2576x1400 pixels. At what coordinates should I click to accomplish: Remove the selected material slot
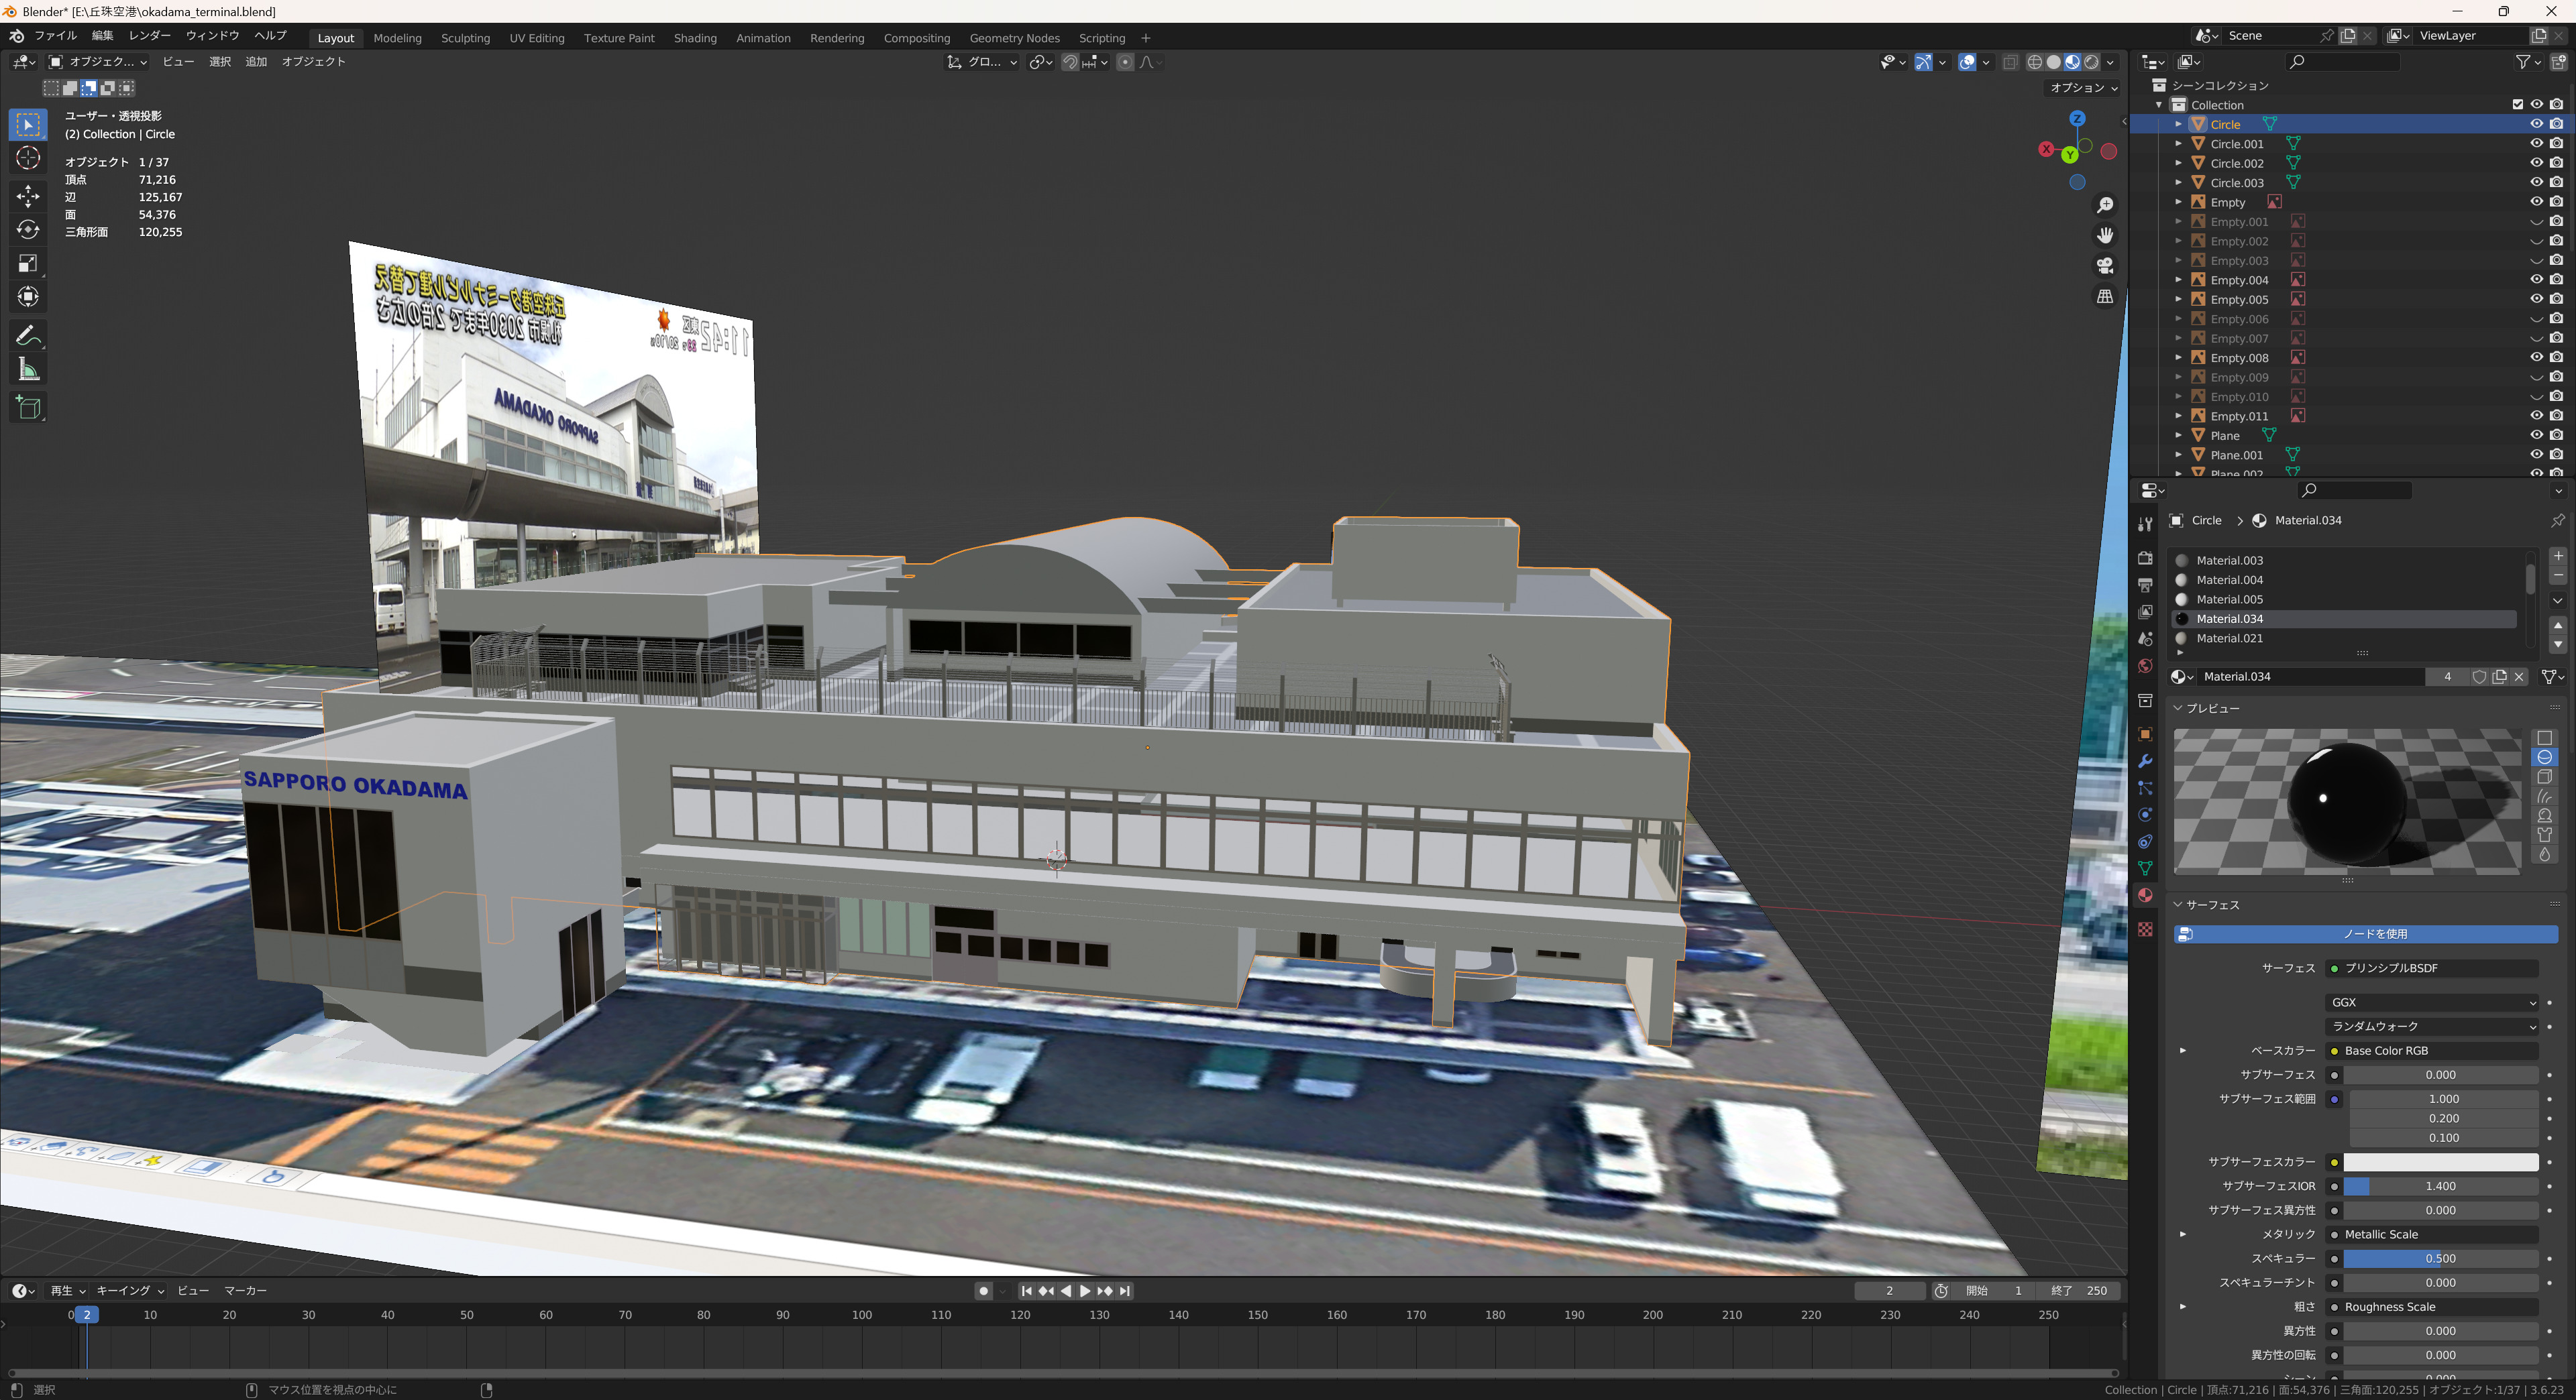tap(2558, 575)
